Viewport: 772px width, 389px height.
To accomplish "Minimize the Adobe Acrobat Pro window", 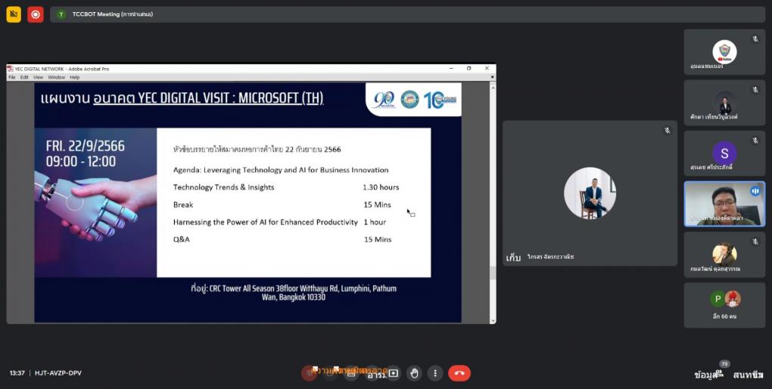I will coord(452,68).
